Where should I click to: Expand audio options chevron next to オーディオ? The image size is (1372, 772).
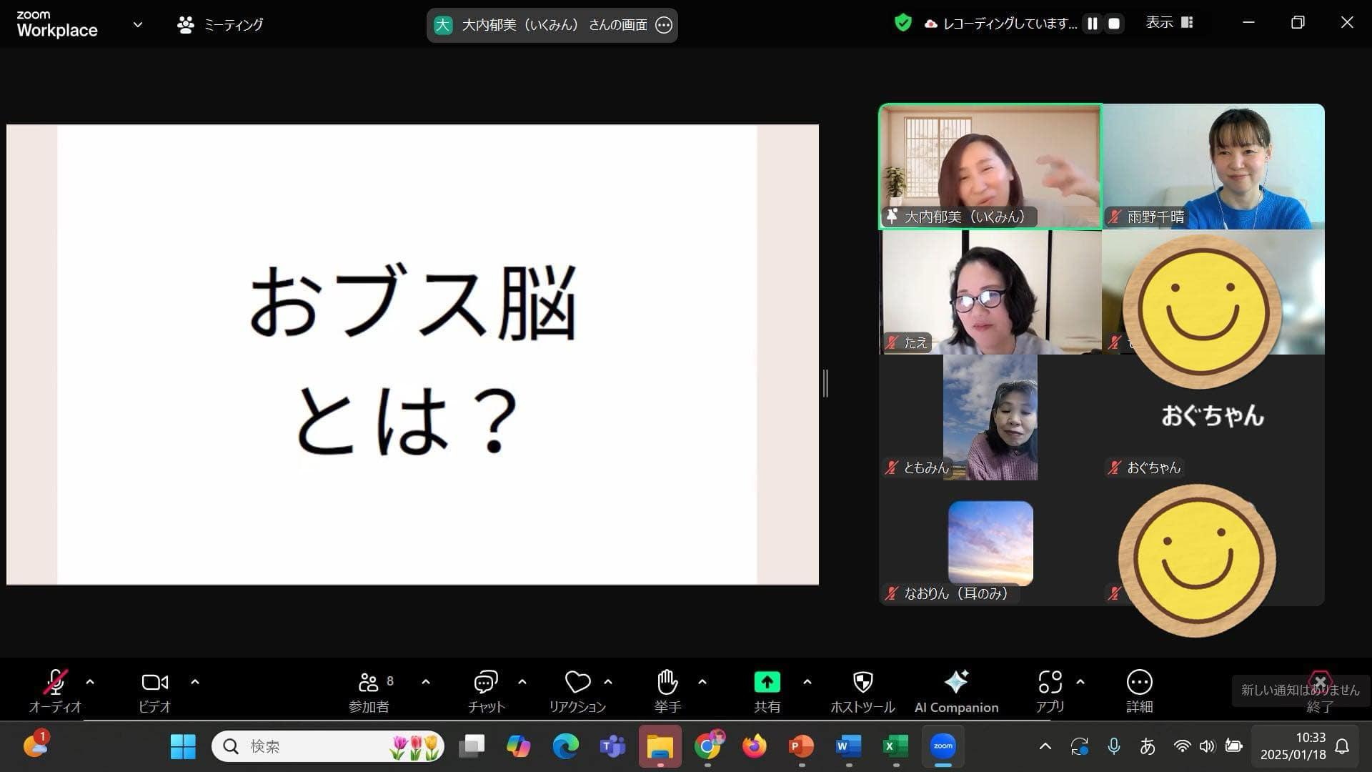click(90, 682)
